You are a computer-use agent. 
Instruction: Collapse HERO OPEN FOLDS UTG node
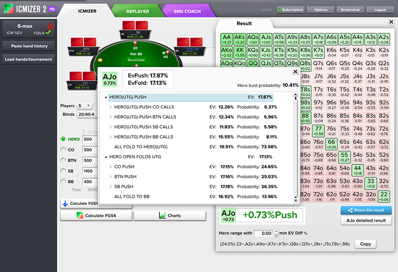pyautogui.click(x=106, y=157)
